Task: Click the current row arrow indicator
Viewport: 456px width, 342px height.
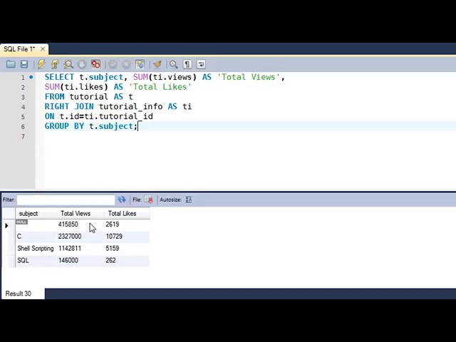Action: (x=6, y=225)
